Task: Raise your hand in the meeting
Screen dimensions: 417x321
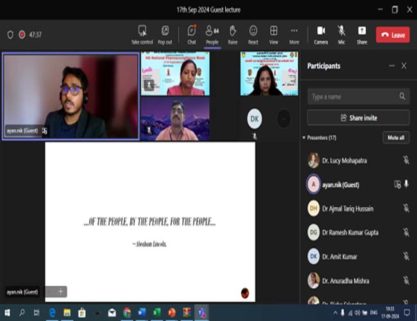Action: tap(233, 35)
